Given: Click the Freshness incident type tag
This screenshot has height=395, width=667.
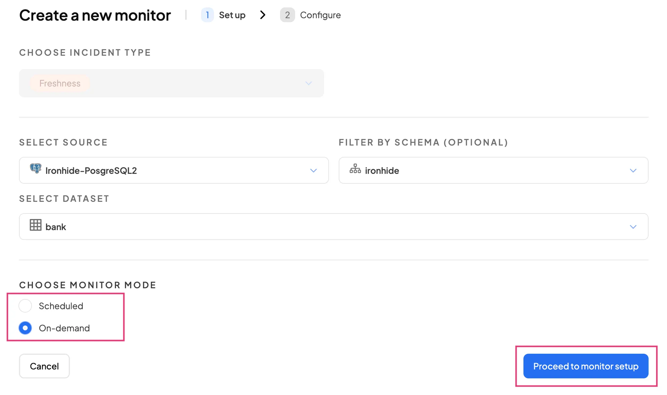Looking at the screenshot, I should tap(60, 83).
